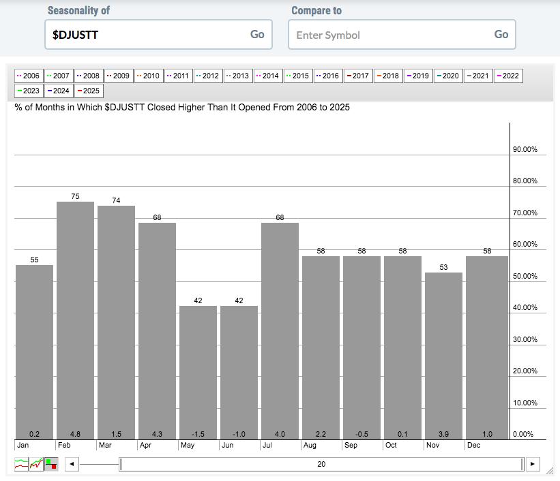
Task: Toggle the 2017 year legend box
Action: (358, 76)
